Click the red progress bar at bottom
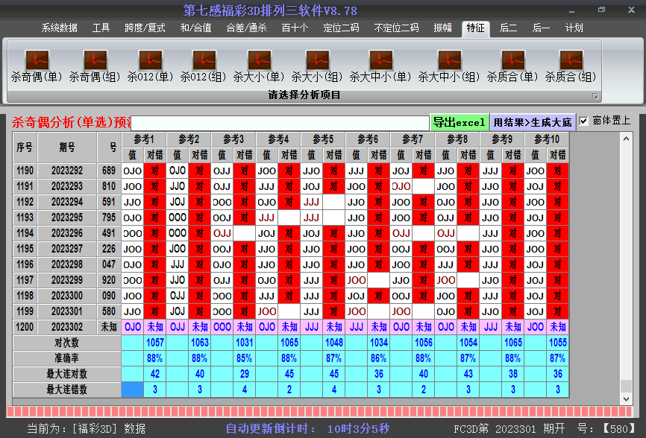Viewport: 646px width, 438px height. coord(320,412)
